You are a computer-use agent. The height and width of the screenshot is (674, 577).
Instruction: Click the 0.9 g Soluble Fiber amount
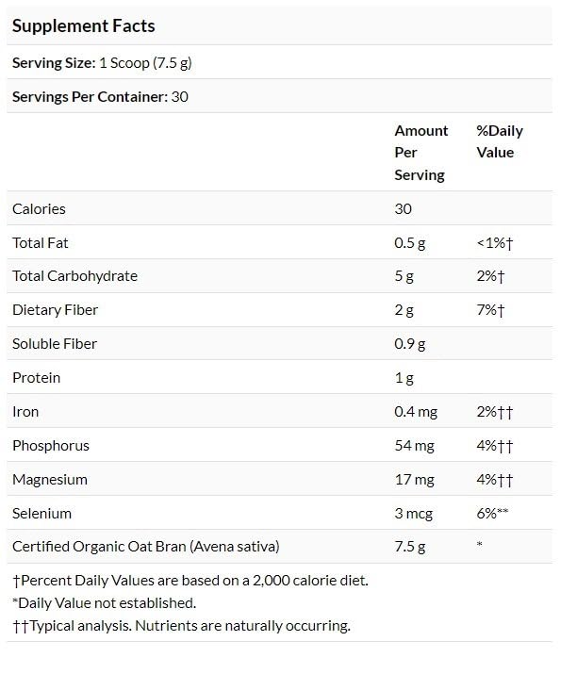point(410,344)
